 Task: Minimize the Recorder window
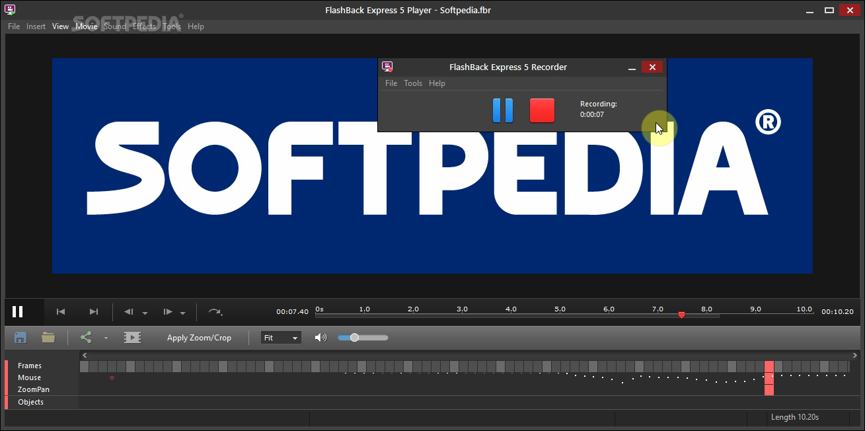pyautogui.click(x=632, y=67)
